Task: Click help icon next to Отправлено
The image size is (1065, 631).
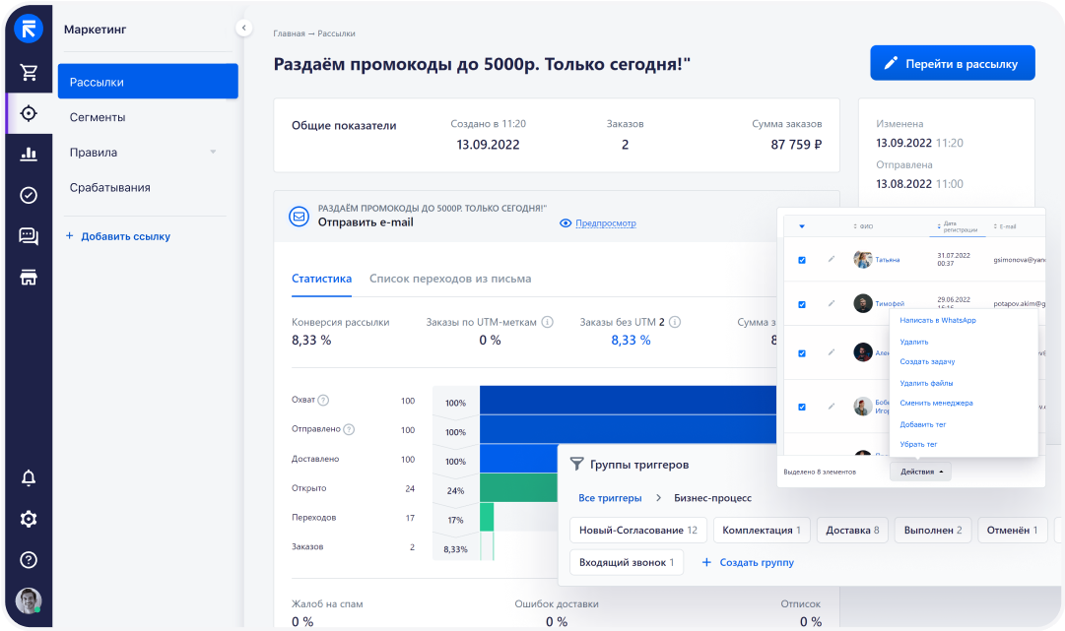Action: 349,429
